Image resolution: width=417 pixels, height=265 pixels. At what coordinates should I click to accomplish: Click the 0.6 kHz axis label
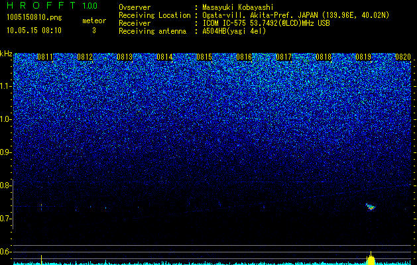(6, 252)
